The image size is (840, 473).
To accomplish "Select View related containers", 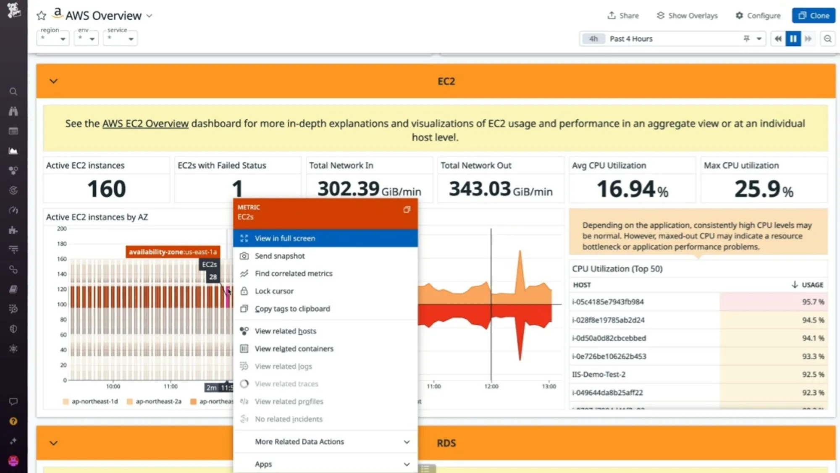I will point(325,349).
